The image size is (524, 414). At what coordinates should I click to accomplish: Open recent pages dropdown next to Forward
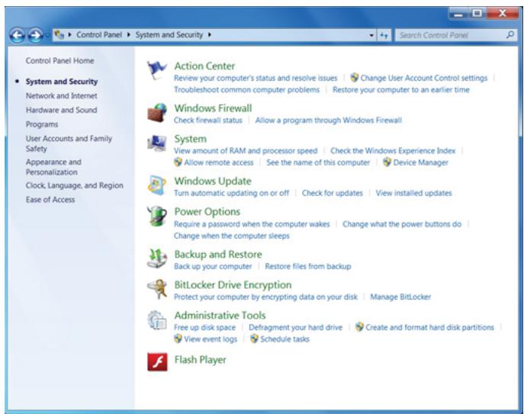click(x=47, y=35)
